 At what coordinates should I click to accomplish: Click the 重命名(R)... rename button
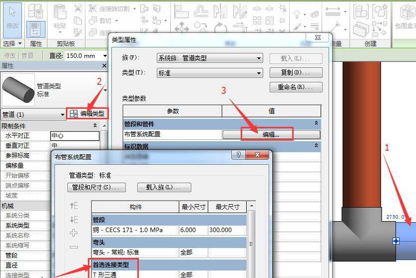pyautogui.click(x=296, y=87)
